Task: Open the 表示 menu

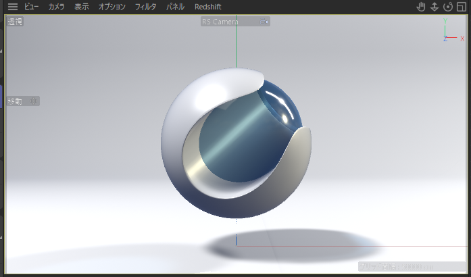Action: (81, 7)
